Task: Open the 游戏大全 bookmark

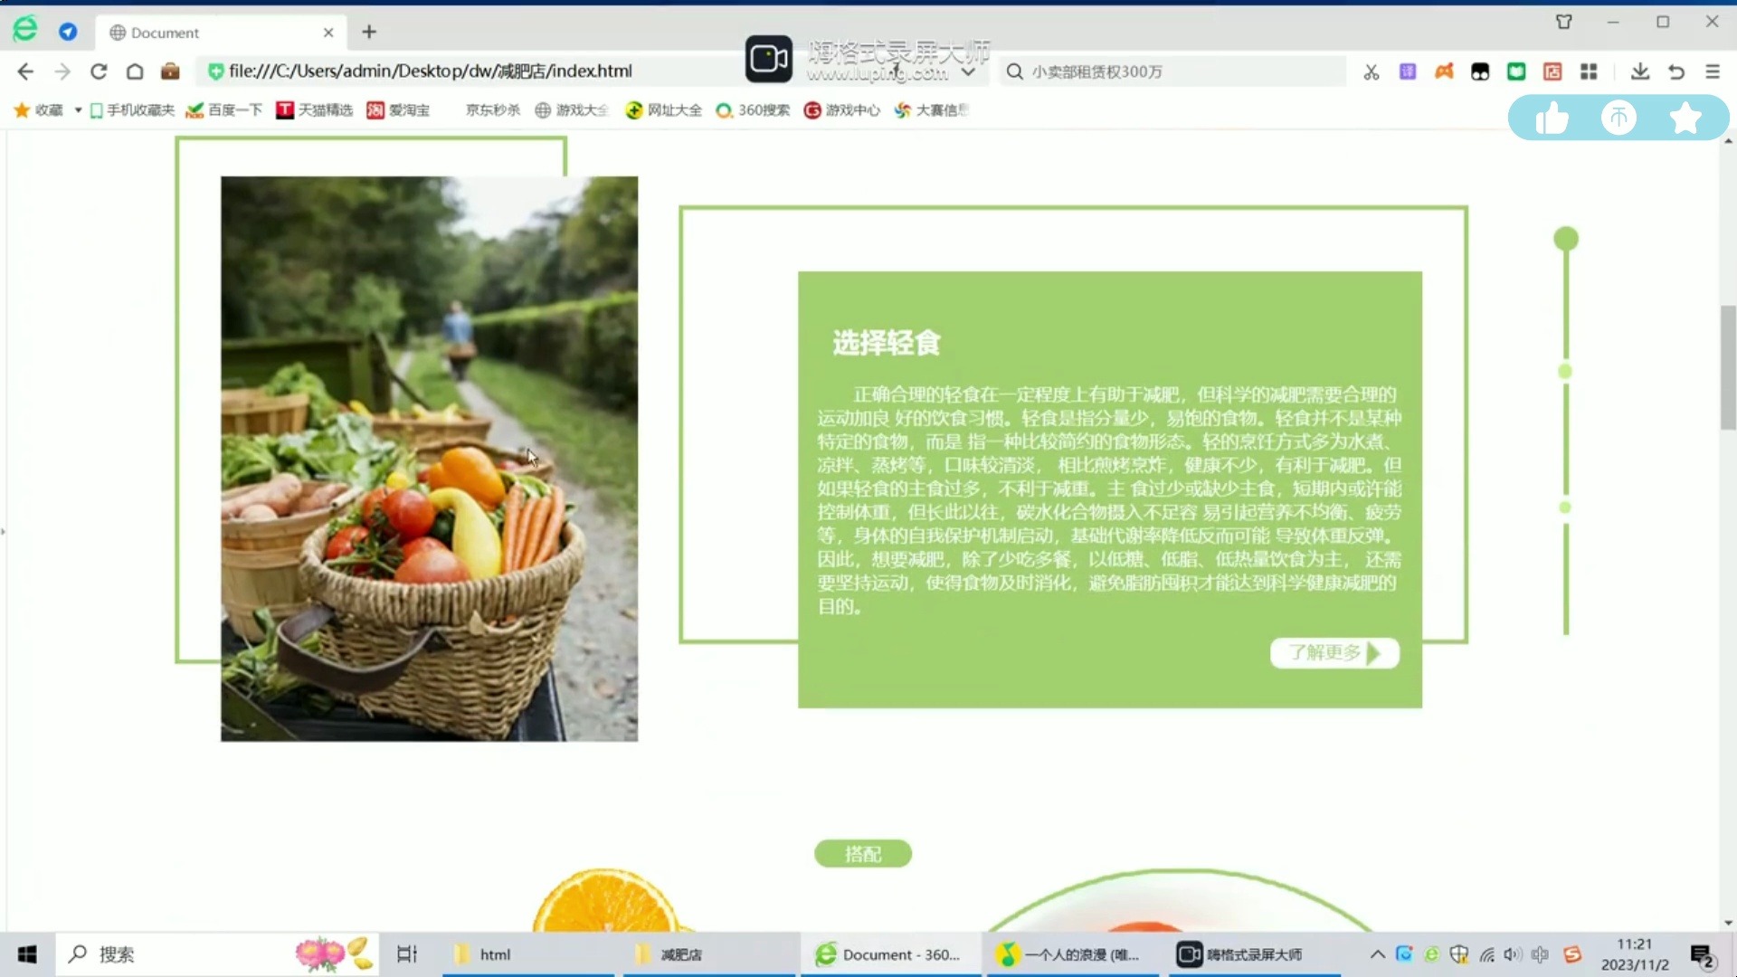Action: 571,110
